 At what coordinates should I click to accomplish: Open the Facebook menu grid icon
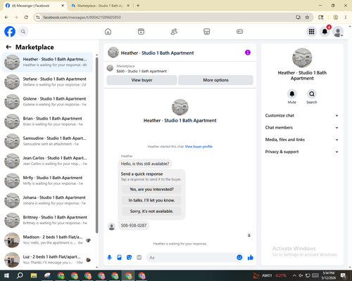click(311, 32)
